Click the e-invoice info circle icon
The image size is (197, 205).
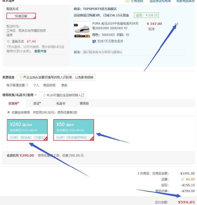pyautogui.click(x=27, y=85)
